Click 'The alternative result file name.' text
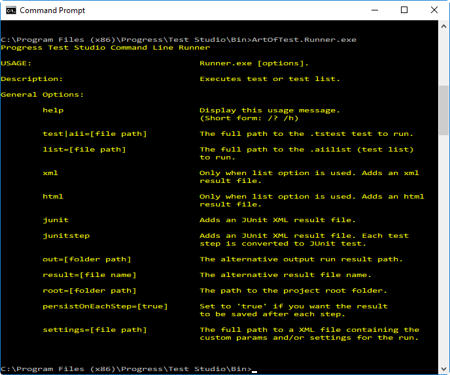 point(286,274)
